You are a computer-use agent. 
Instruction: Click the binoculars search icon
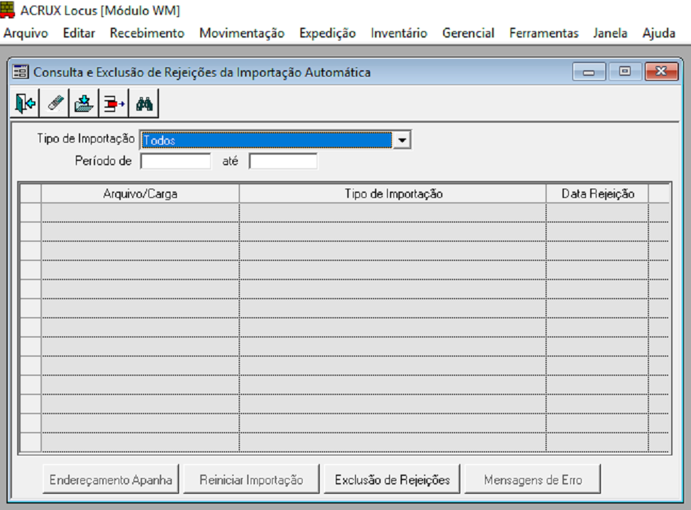click(x=144, y=104)
